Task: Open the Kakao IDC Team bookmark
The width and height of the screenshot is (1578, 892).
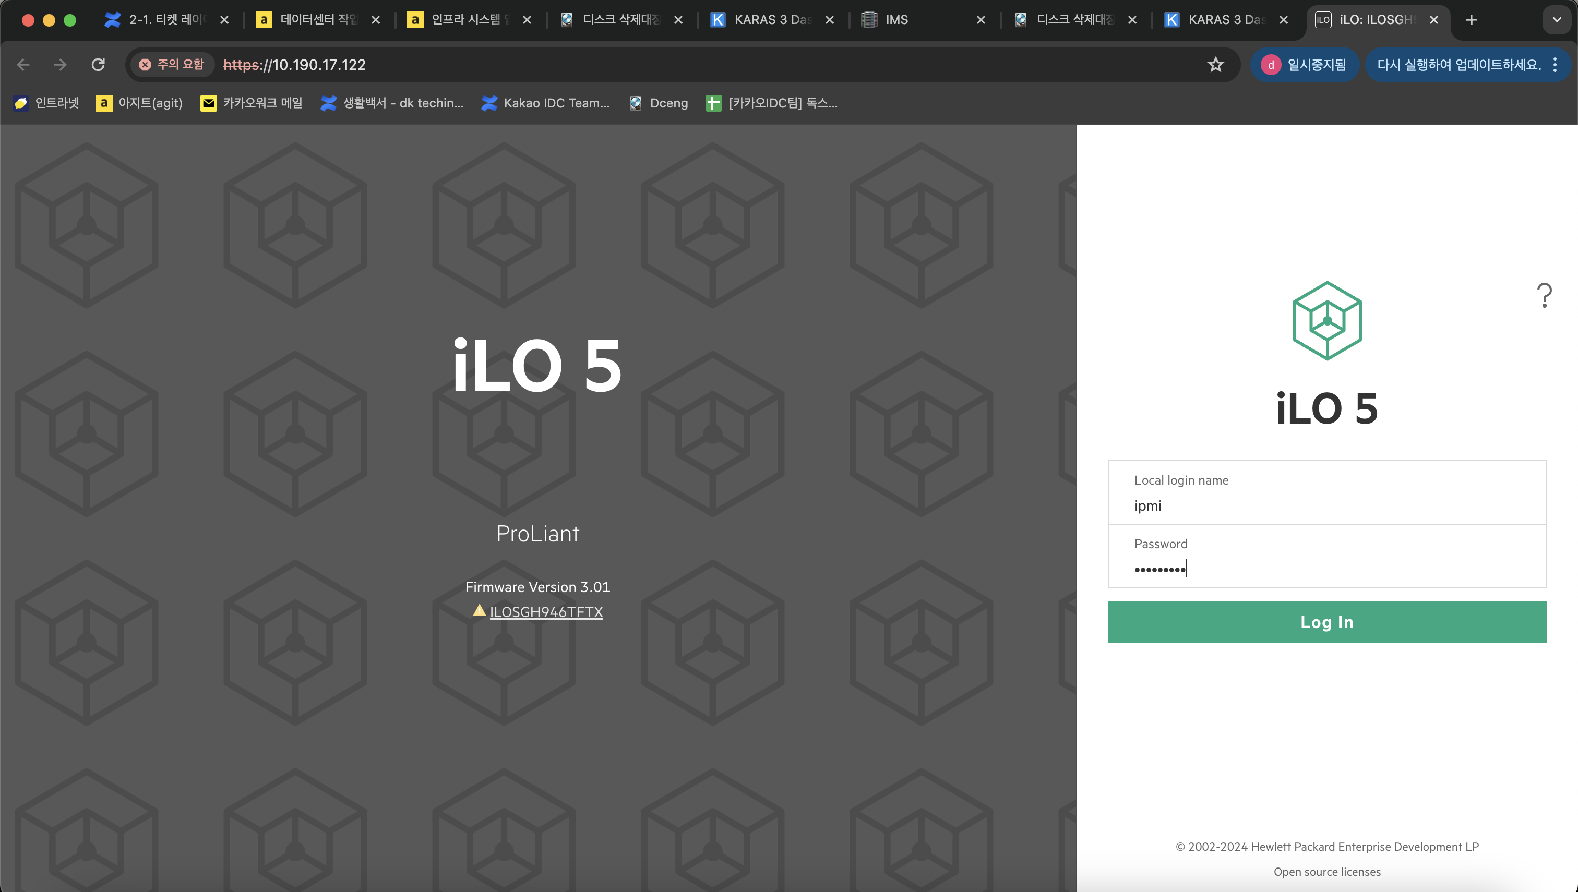Action: pyautogui.click(x=545, y=103)
